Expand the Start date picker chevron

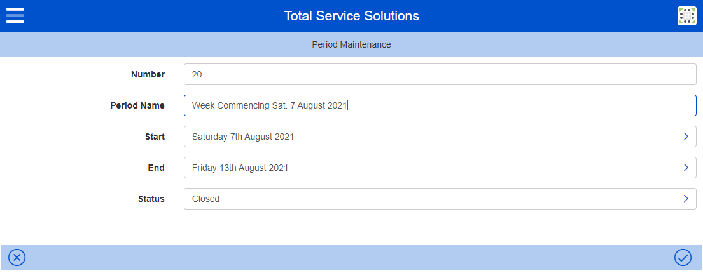click(686, 136)
